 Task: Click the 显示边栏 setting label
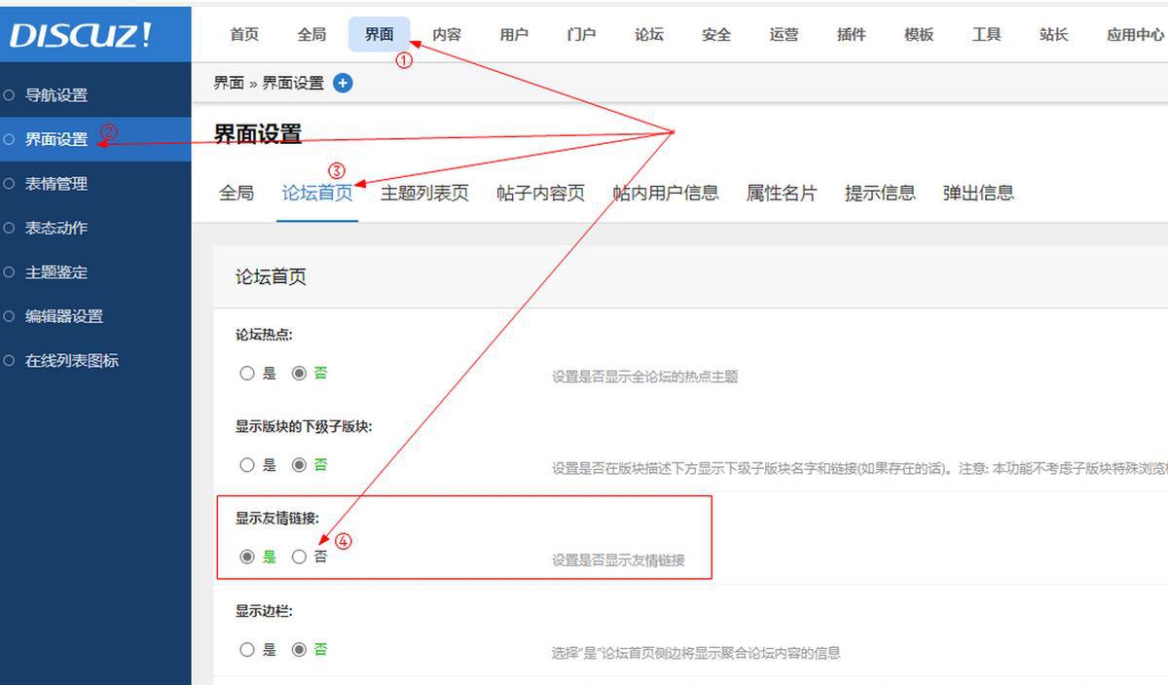coord(264,612)
